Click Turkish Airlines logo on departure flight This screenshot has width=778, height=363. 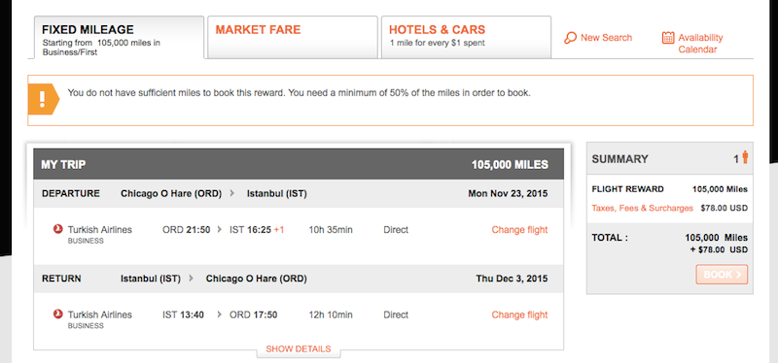point(58,229)
